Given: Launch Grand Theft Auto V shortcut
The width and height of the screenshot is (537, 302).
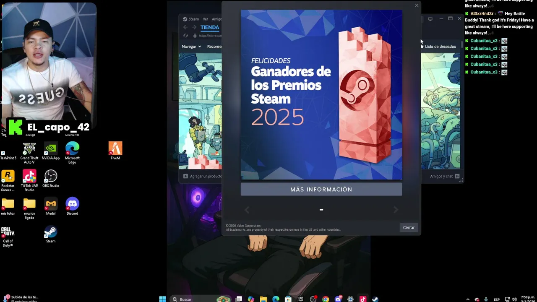Looking at the screenshot, I should 29,153.
